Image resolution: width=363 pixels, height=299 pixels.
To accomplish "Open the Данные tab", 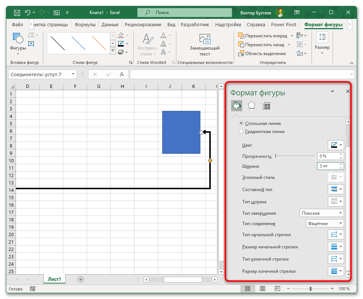I will tap(110, 24).
